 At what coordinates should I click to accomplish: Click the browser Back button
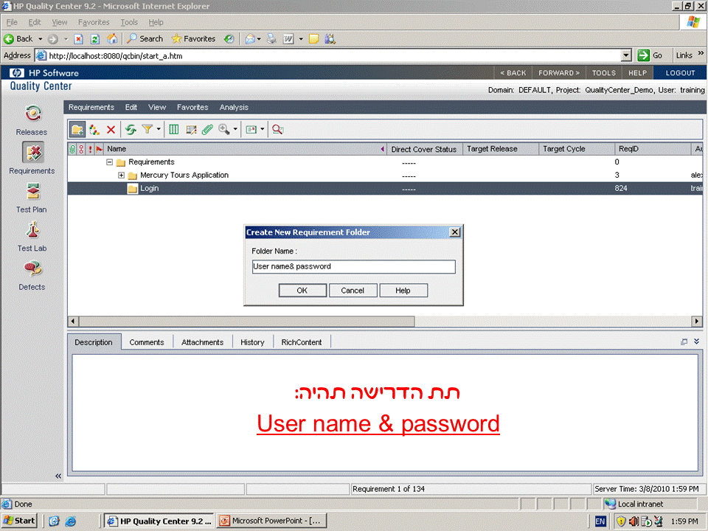[18, 39]
